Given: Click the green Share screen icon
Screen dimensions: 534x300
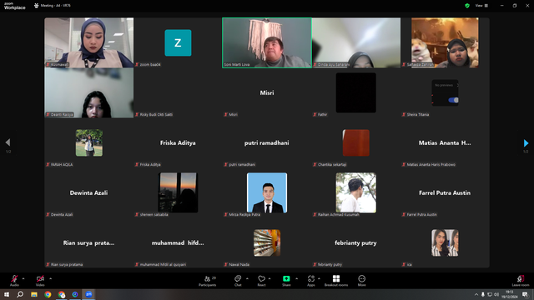Looking at the screenshot, I should point(286,278).
